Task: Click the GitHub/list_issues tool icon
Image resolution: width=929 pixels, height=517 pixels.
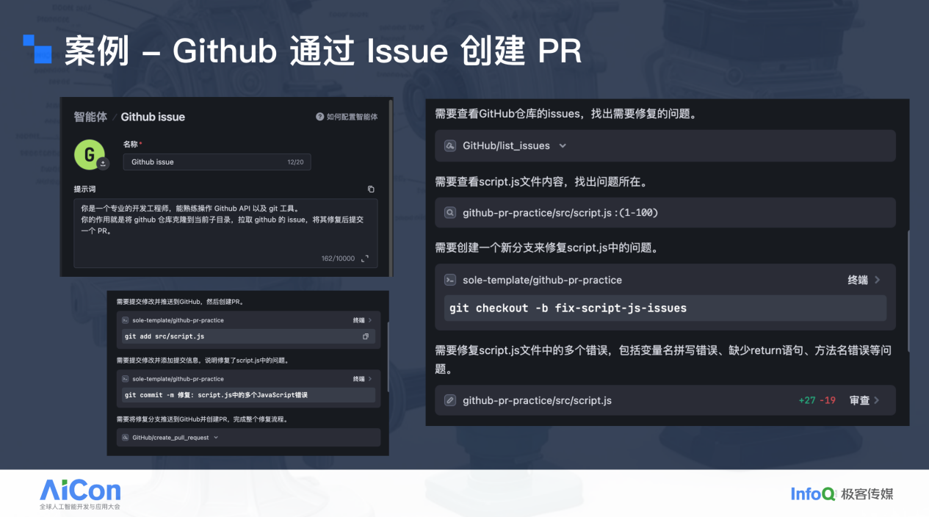Action: point(450,145)
